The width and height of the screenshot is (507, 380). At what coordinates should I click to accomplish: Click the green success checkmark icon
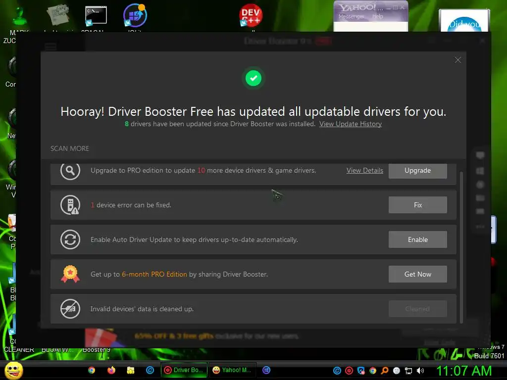(253, 78)
